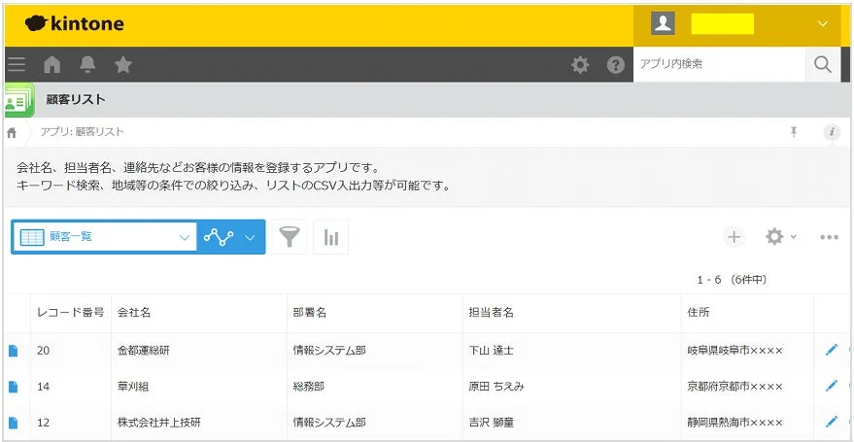This screenshot has width=854, height=442.
Task: Expand the graph dropdown arrow
Action: 250,237
